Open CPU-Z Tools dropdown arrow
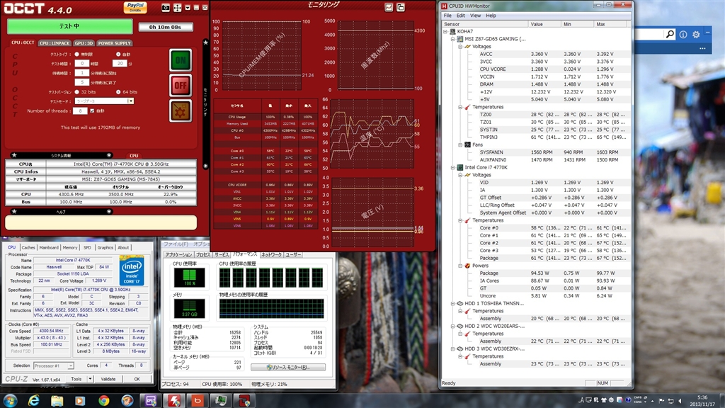This screenshot has height=408, width=725. [90, 379]
